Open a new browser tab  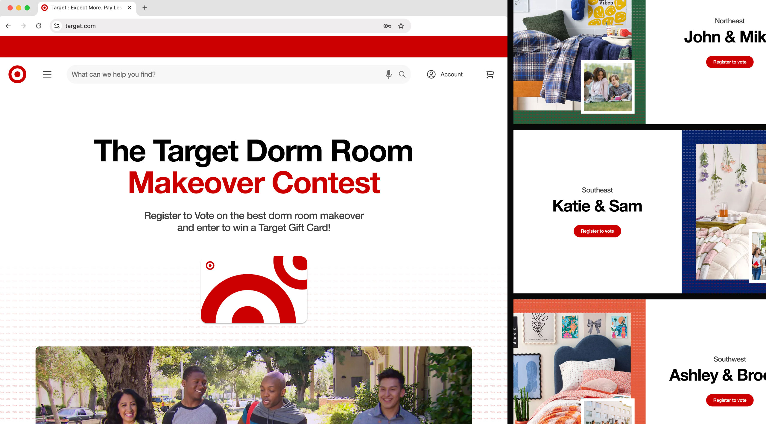[x=145, y=8]
